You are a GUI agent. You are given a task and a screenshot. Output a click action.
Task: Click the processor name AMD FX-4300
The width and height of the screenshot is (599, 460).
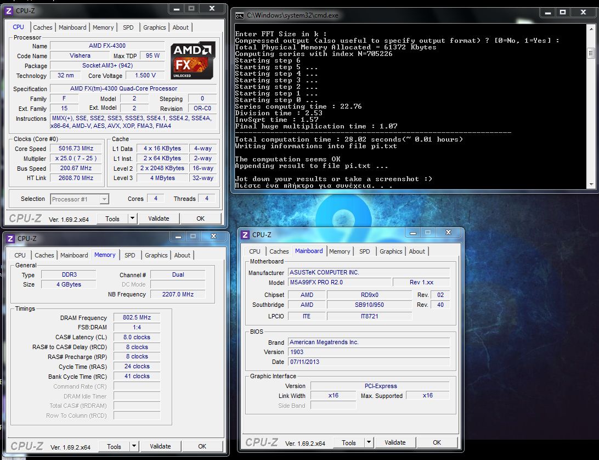point(108,46)
